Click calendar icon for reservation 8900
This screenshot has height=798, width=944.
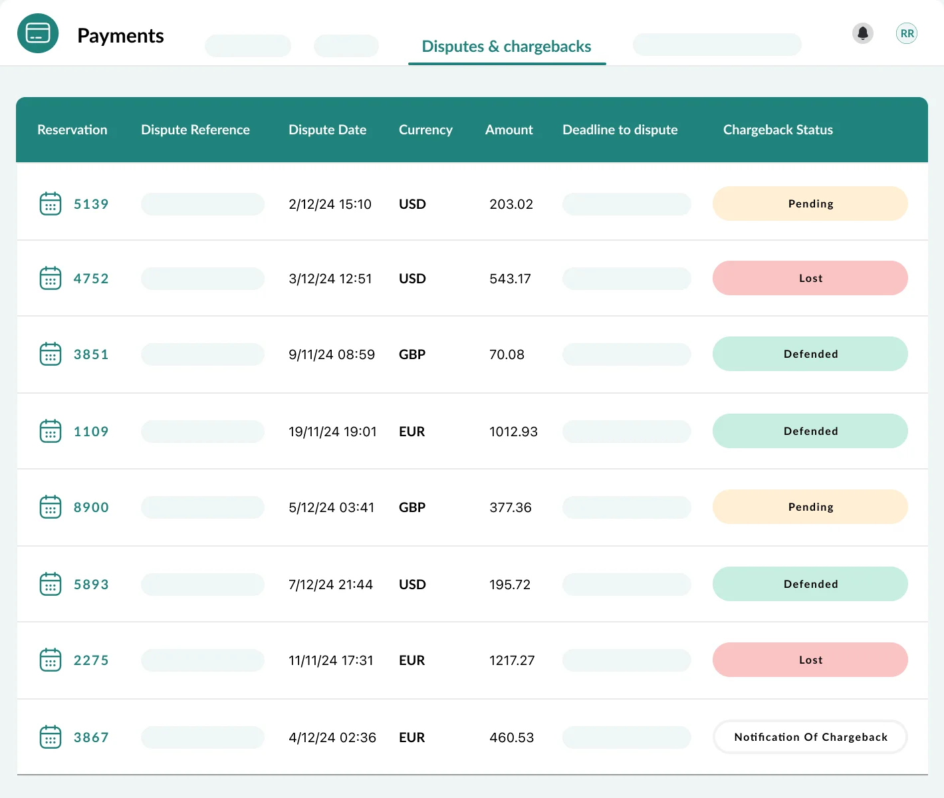click(x=51, y=507)
